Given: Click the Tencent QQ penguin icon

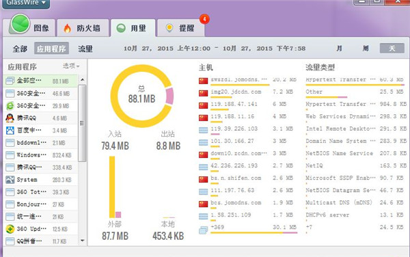Looking at the screenshot, I should tap(10, 118).
